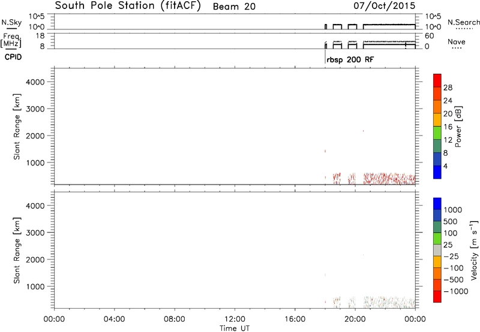Click the "Freq. [MHz]" axis label
This screenshot has height=332, width=480.
pos(11,41)
